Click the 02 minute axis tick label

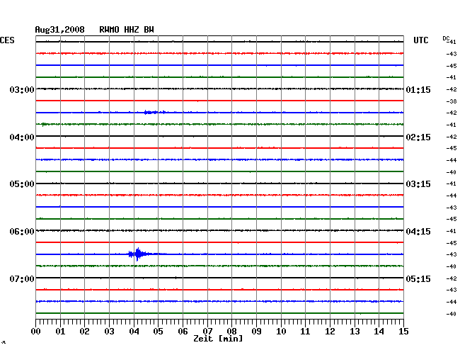(84, 331)
